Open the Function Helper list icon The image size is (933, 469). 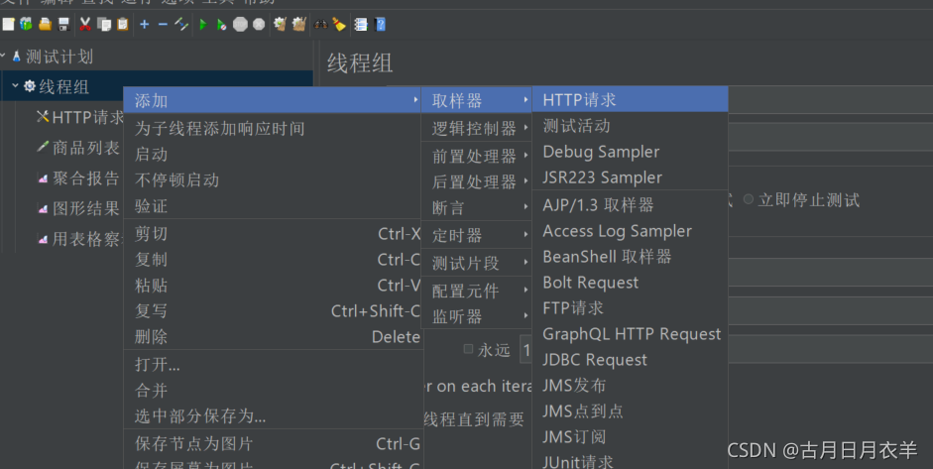click(361, 25)
